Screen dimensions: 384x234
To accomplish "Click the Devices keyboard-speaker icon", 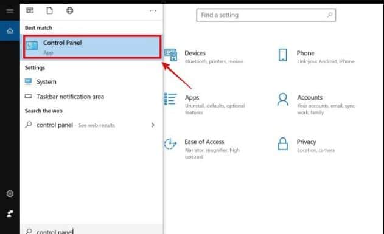I will [x=170, y=55].
